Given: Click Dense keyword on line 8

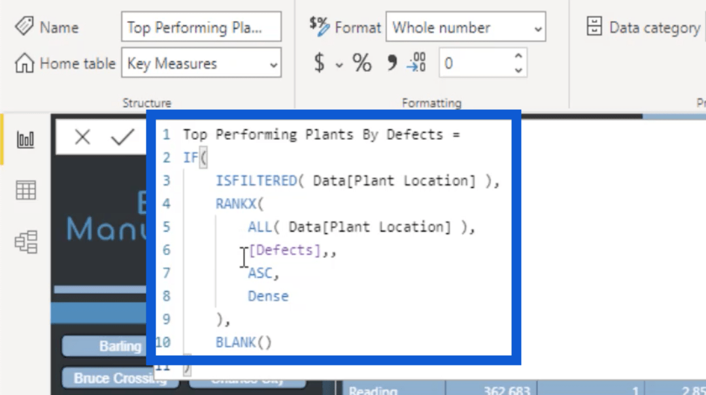Looking at the screenshot, I should point(268,296).
